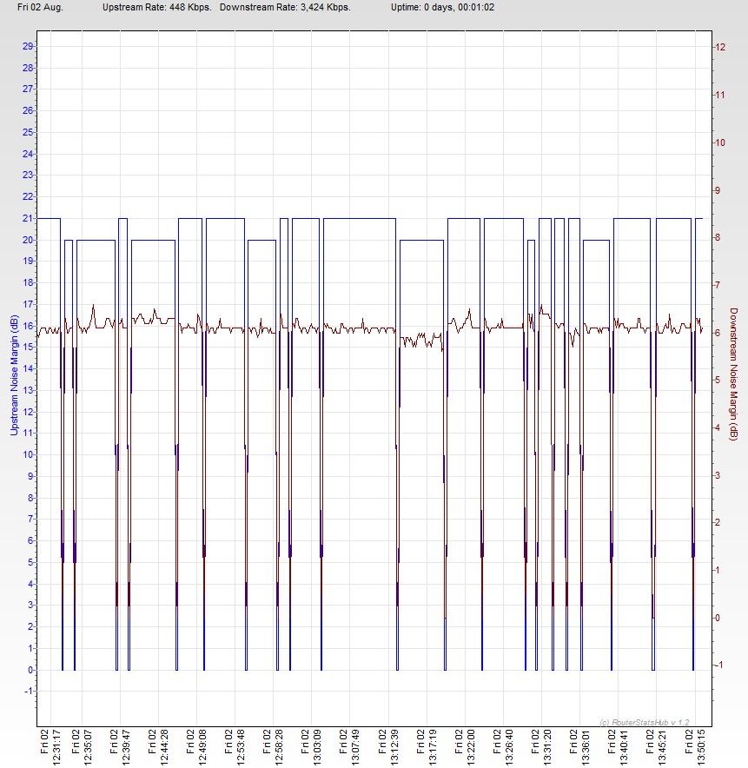Click the upstream axis value '29'

point(28,46)
